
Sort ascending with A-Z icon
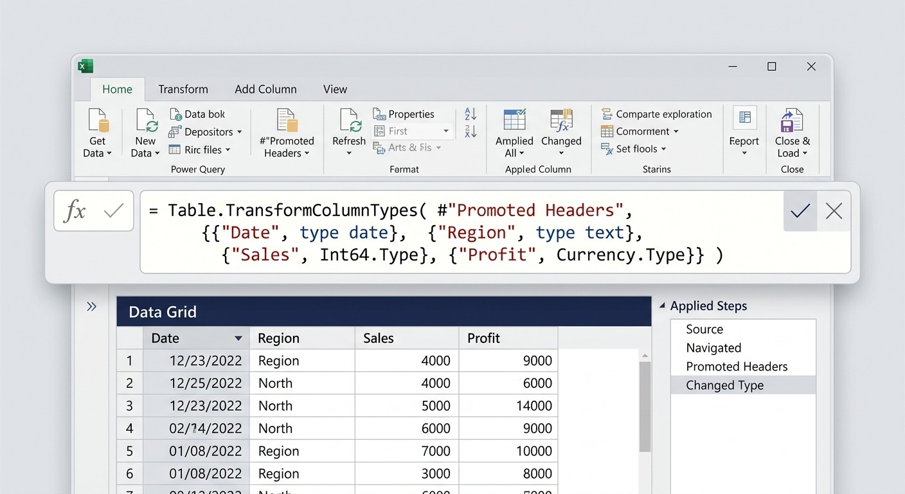point(470,114)
